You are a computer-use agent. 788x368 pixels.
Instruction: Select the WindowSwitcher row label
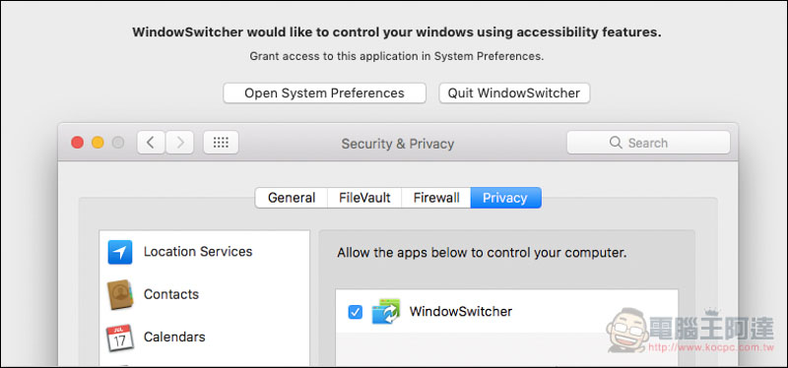[461, 312]
